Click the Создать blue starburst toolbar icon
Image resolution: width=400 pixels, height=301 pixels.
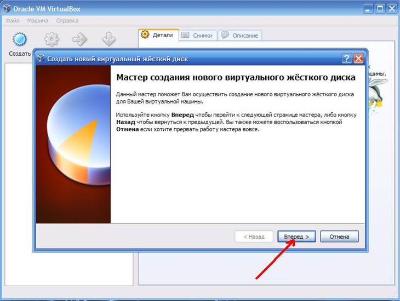click(20, 39)
